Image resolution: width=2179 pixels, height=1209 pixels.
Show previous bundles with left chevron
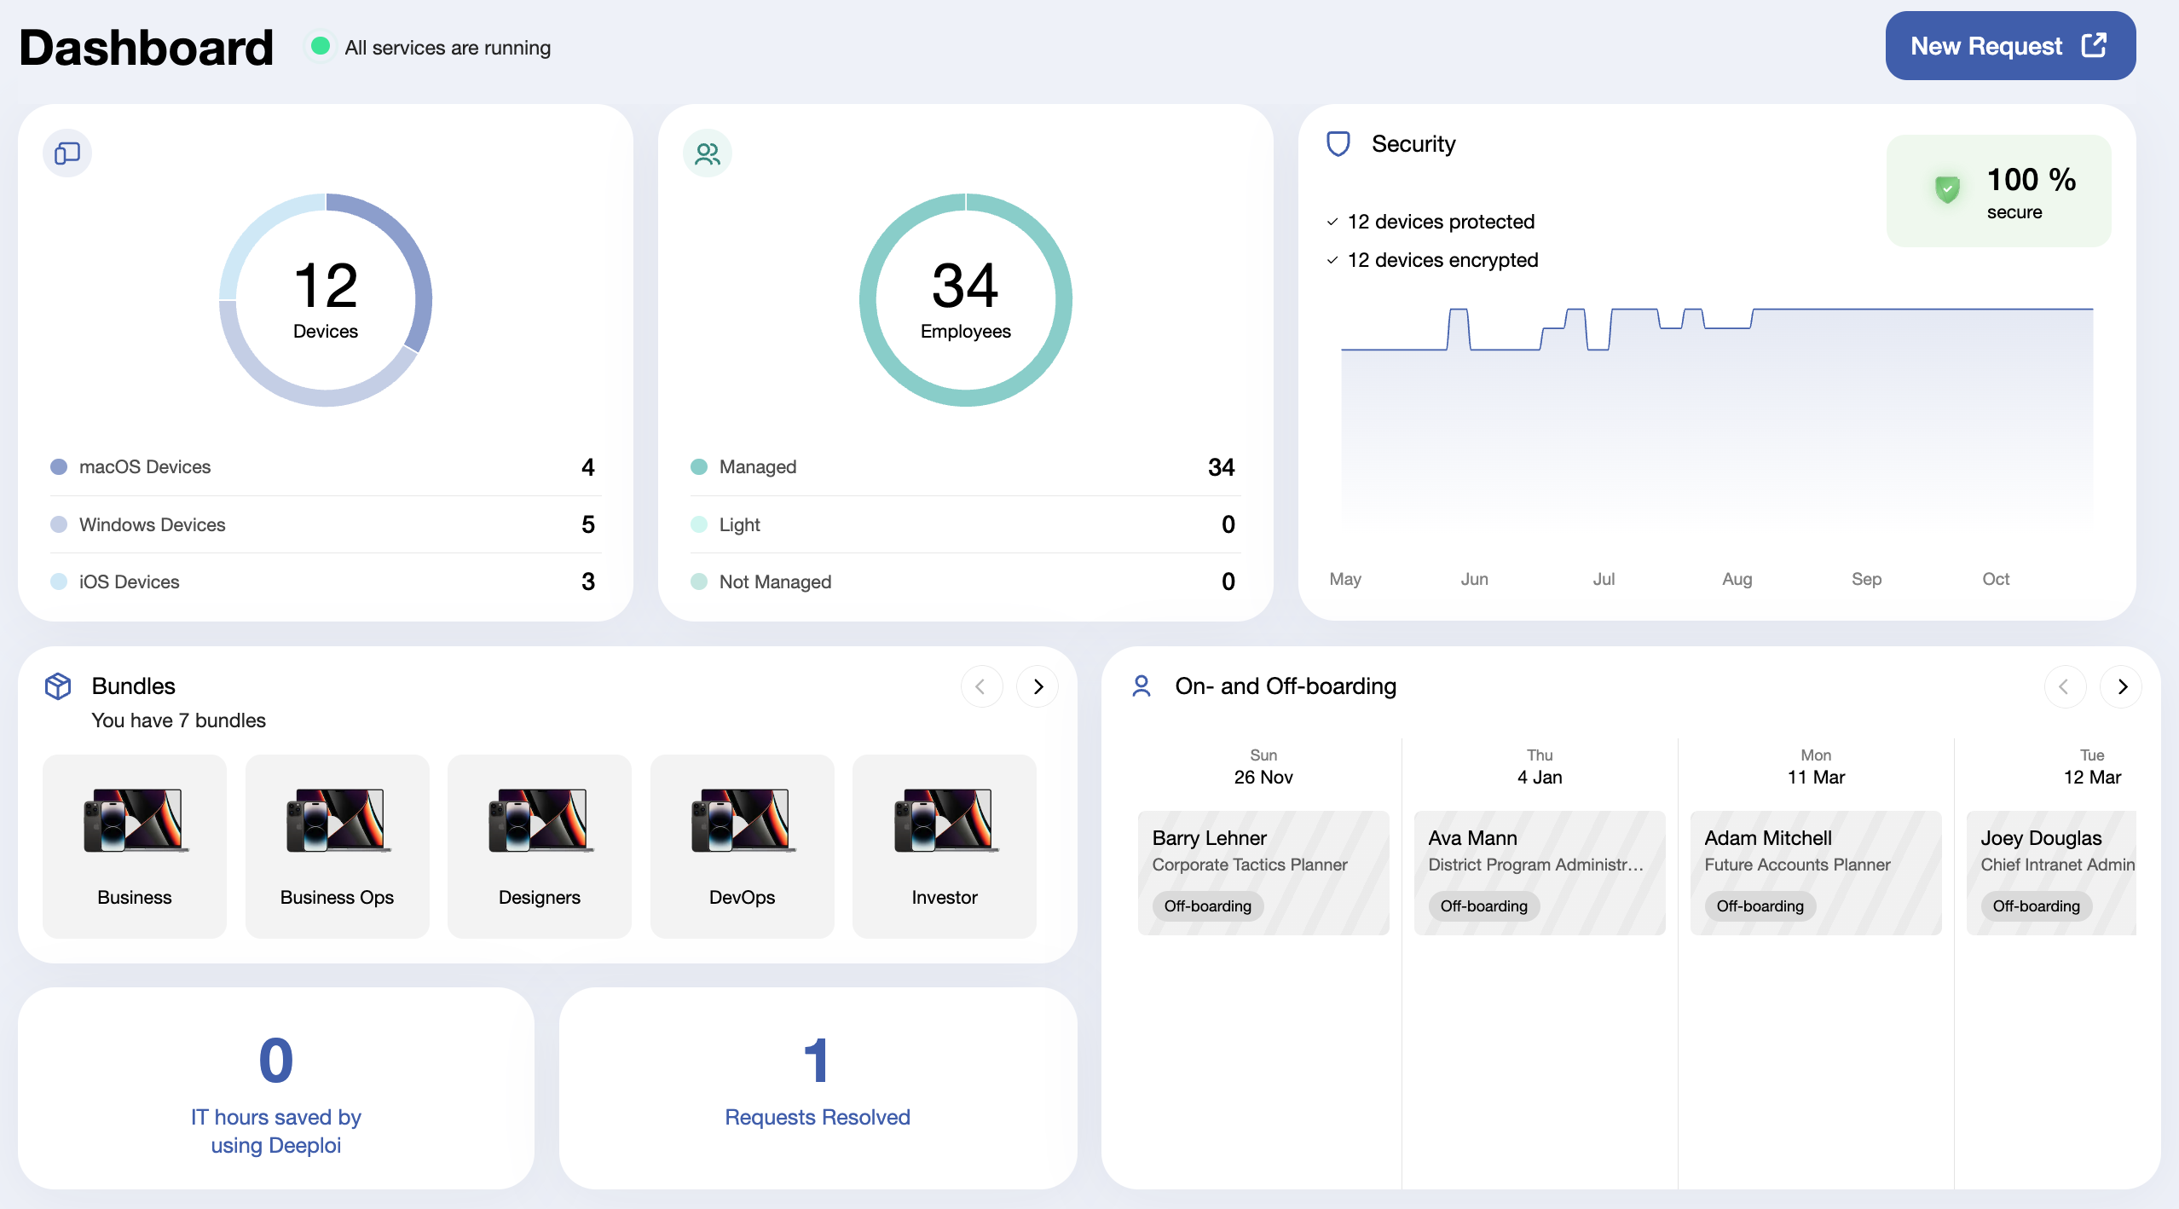coord(982,686)
